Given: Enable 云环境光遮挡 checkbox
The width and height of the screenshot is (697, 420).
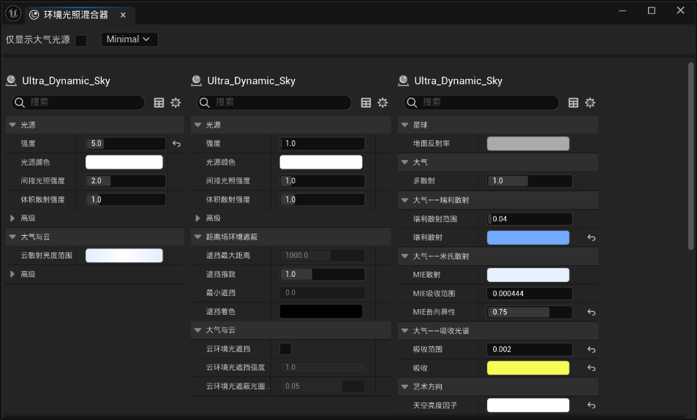Looking at the screenshot, I should point(285,348).
